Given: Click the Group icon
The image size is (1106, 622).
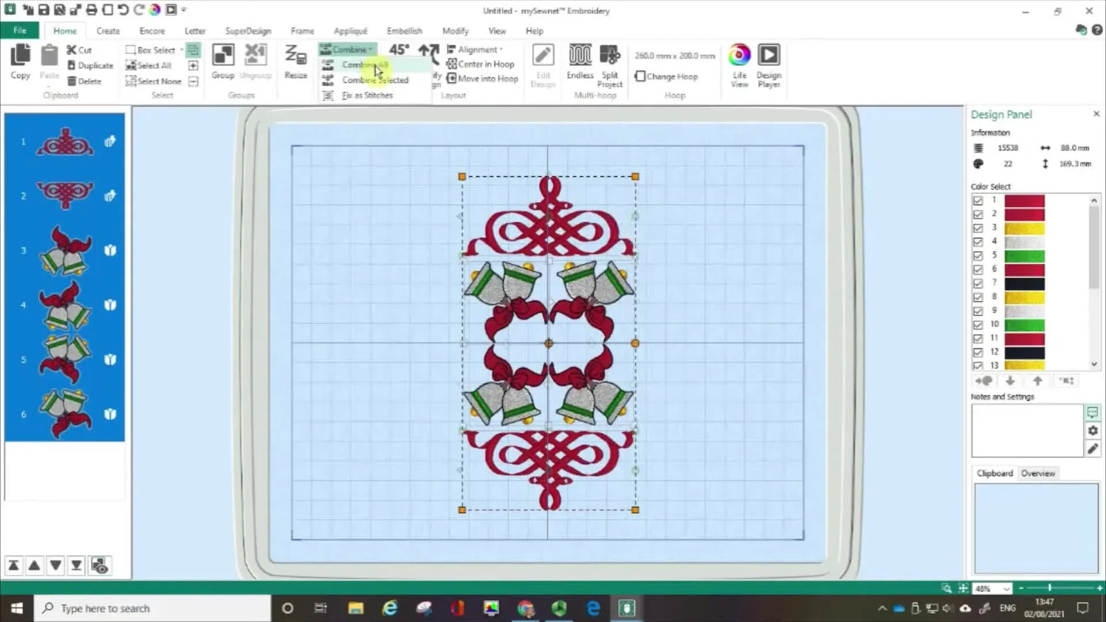Looking at the screenshot, I should (x=222, y=61).
